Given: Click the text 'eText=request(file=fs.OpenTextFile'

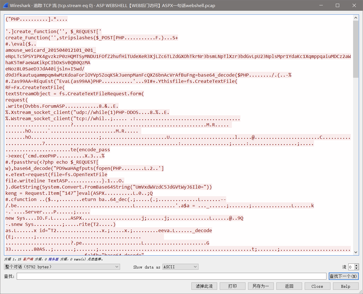Looking at the screenshot, I should 59,174.
